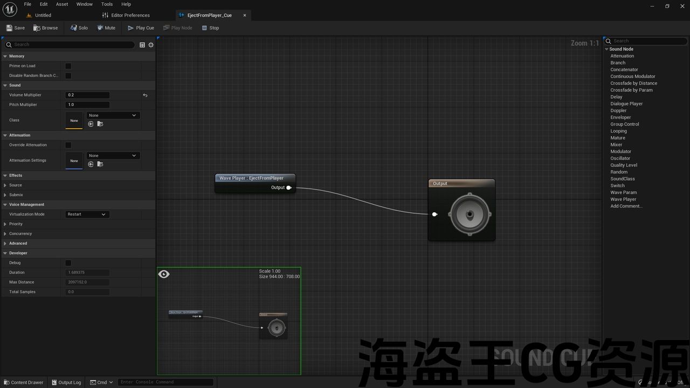Click the details property matrix grid icon
This screenshot has height=388, width=690.
142,45
